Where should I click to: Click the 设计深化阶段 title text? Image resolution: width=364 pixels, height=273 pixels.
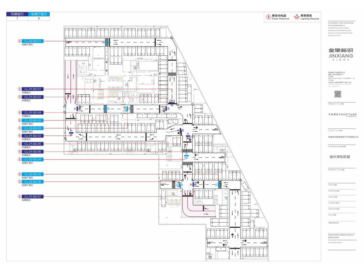[340, 157]
